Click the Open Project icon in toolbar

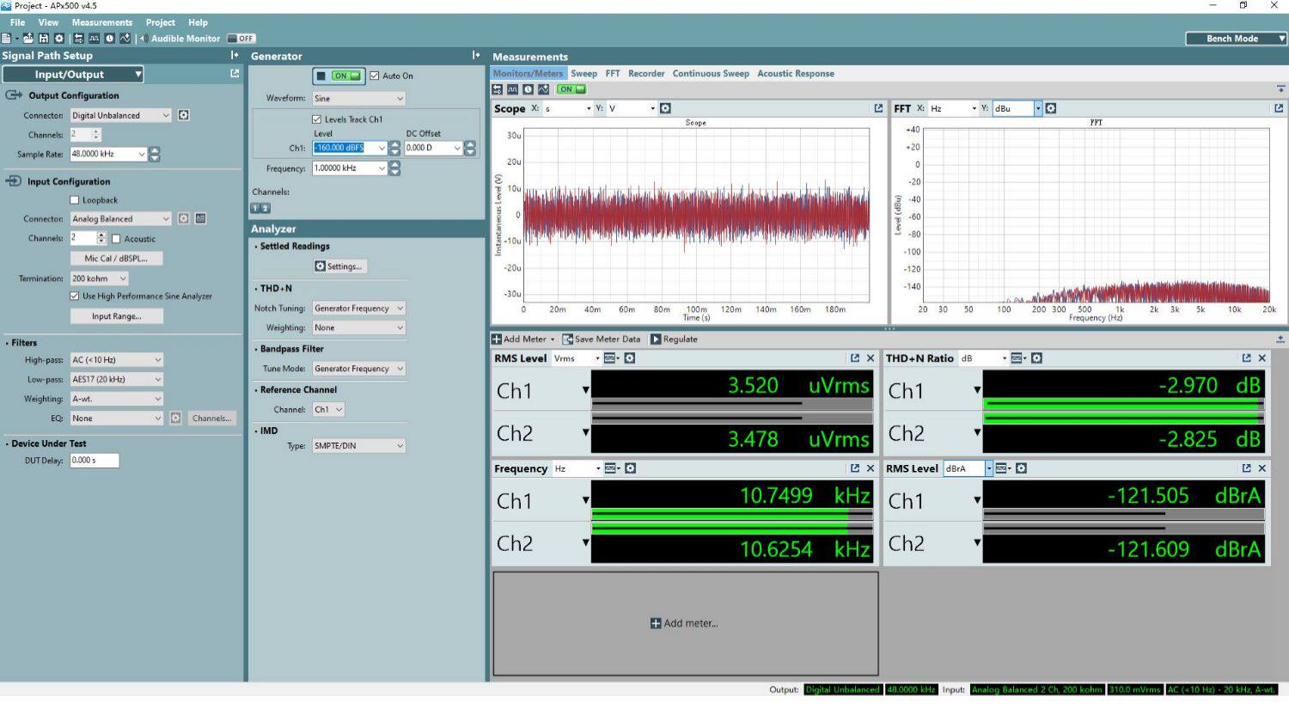tap(28, 39)
